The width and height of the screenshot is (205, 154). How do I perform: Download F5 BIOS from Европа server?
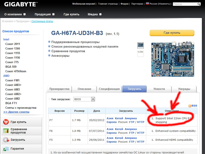click(x=111, y=142)
